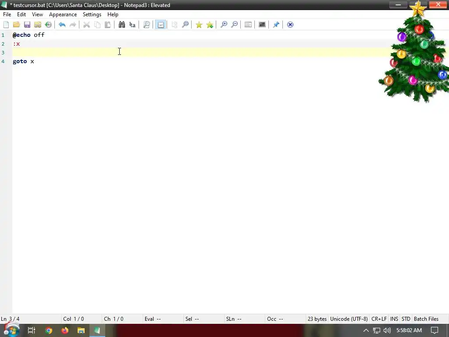Click the Browse folder toolbar icon
Screen dimensions: 449x337
[38, 25]
